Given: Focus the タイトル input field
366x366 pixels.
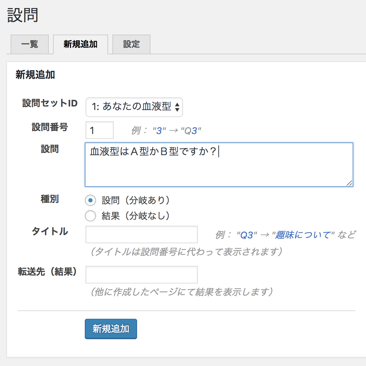Looking at the screenshot, I should (x=141, y=234).
